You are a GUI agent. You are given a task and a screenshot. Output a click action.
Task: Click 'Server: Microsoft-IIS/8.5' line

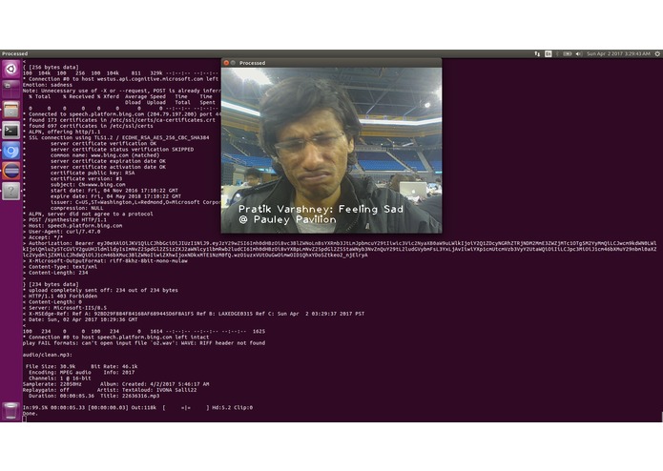tap(65, 308)
